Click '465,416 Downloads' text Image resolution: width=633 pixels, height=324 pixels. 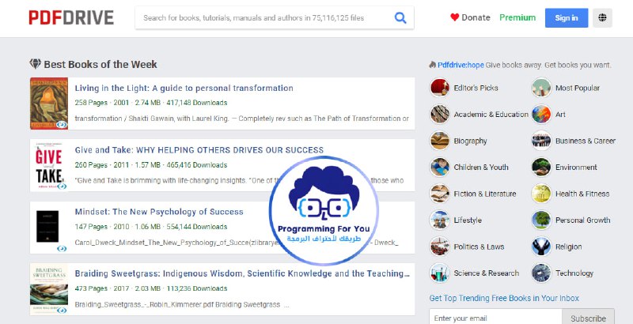coord(197,165)
